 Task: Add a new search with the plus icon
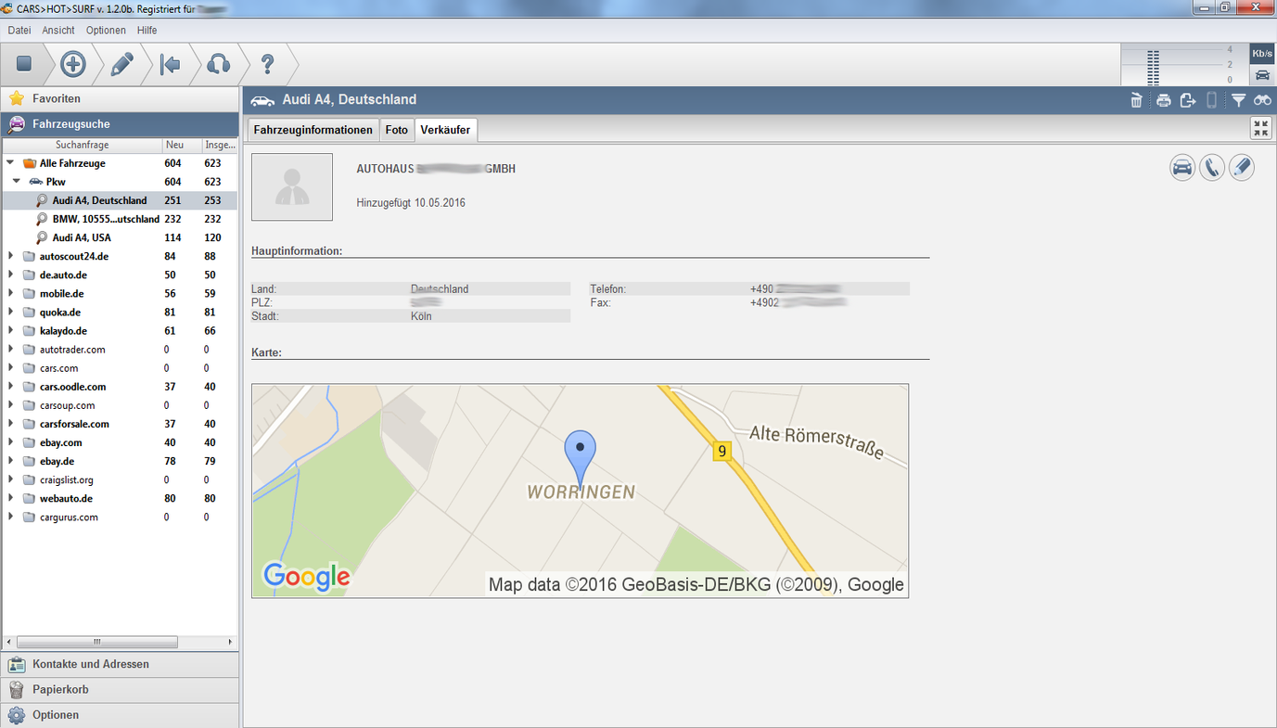(x=73, y=64)
